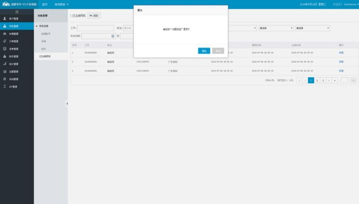Image resolution: width=359 pixels, height=204 pixels.
Task: Dismiss the dialog with the gray cancel button
Action: (218, 51)
